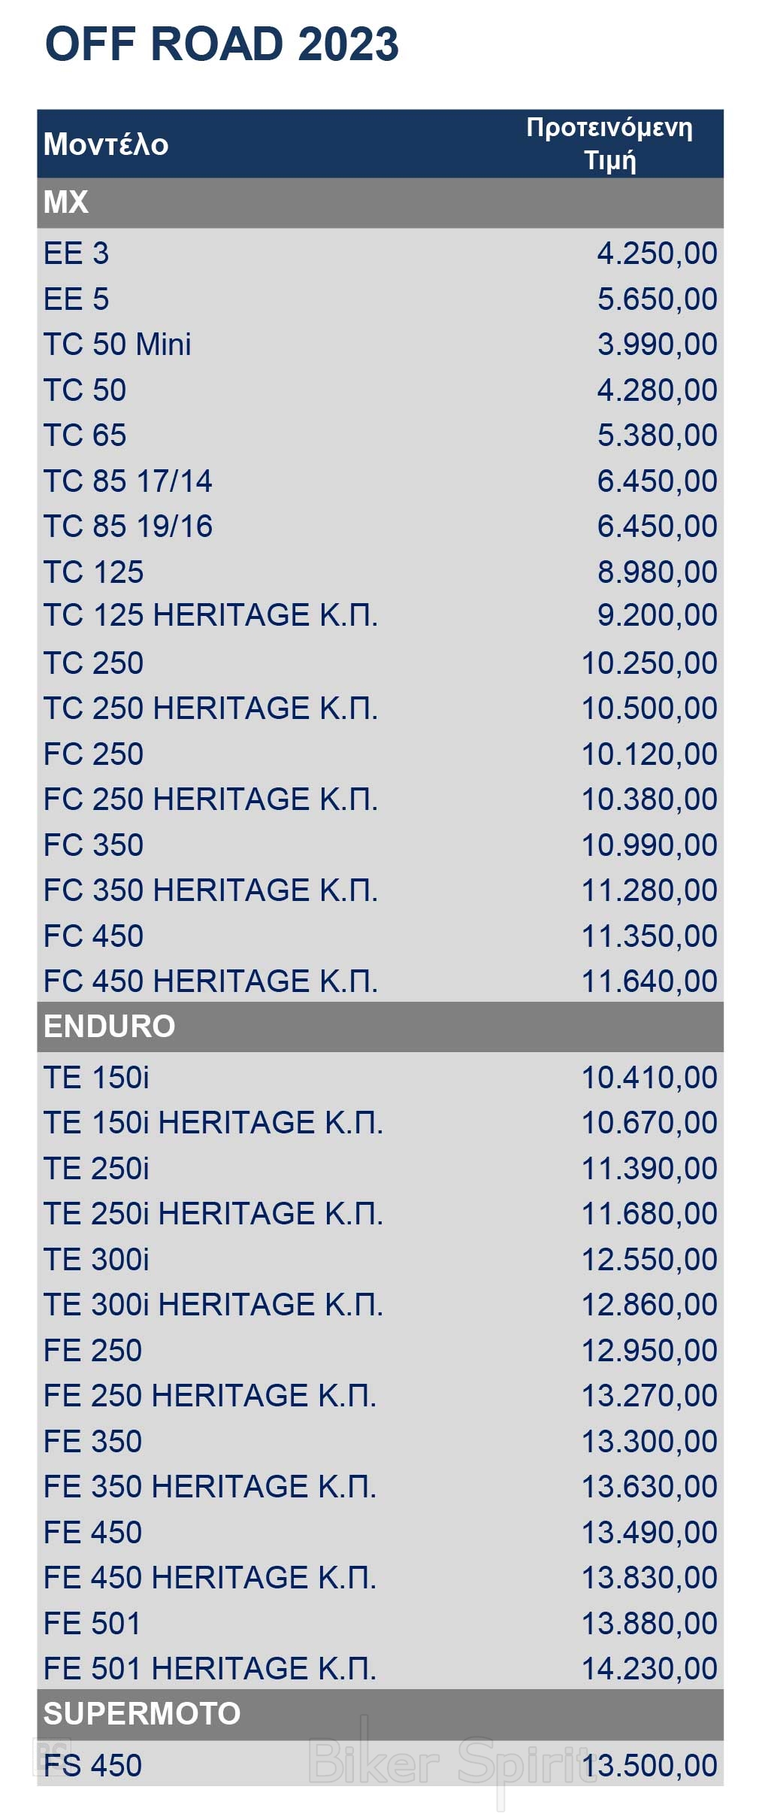Select the FE 501 HERITAGE Κ.Π. entry
762x1814 pixels.
pos(210,1668)
